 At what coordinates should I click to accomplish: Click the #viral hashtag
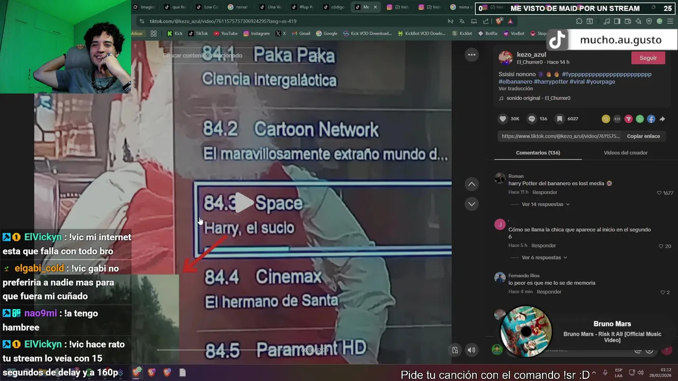[577, 81]
